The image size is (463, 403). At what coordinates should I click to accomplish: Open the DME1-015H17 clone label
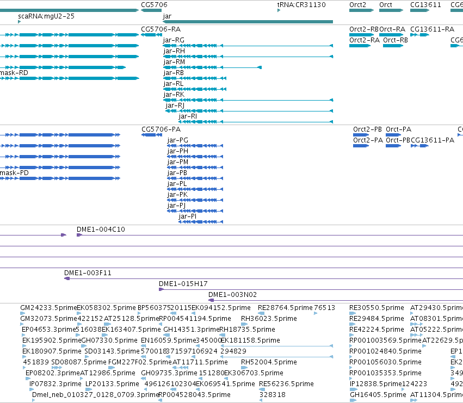click(x=183, y=284)
